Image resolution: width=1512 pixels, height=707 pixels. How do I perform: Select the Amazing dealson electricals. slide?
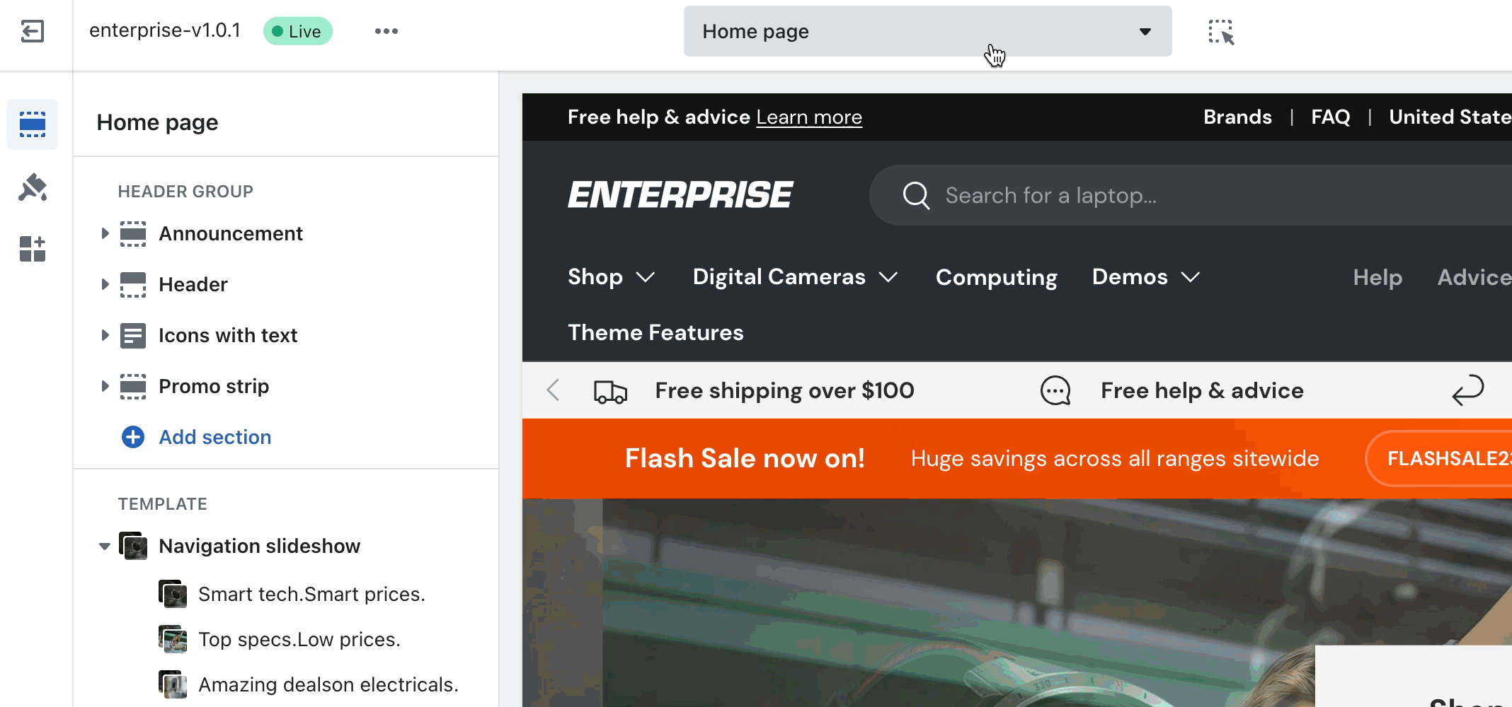tap(328, 684)
